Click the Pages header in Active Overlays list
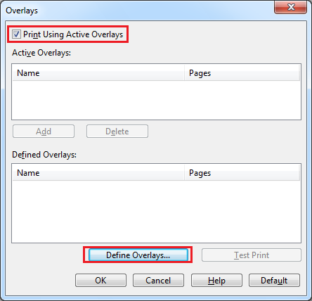Screen dimensions: 312x301 click(242, 73)
